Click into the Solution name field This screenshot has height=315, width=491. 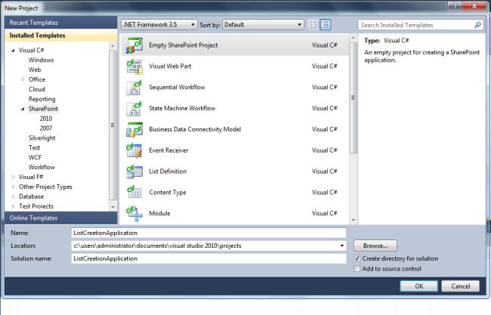coord(208,258)
